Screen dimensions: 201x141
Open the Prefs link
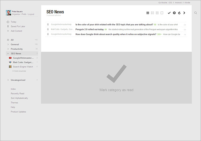(x=24, y=14)
